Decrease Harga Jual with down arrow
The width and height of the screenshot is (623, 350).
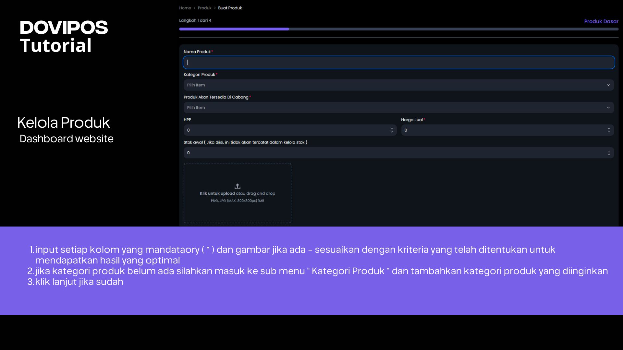pos(609,132)
